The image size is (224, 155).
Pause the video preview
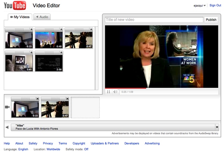108,92
